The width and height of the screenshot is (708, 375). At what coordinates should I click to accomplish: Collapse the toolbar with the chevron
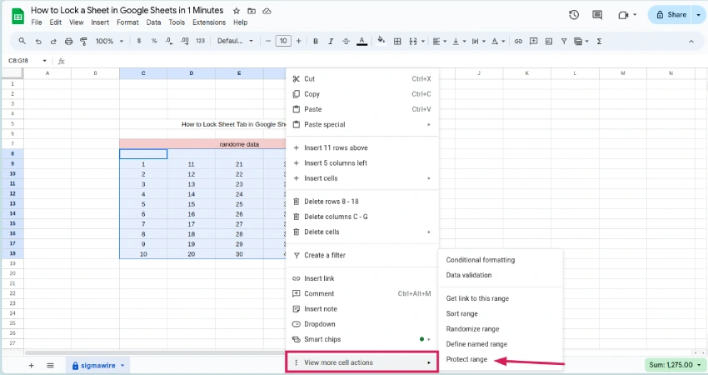[x=691, y=41]
